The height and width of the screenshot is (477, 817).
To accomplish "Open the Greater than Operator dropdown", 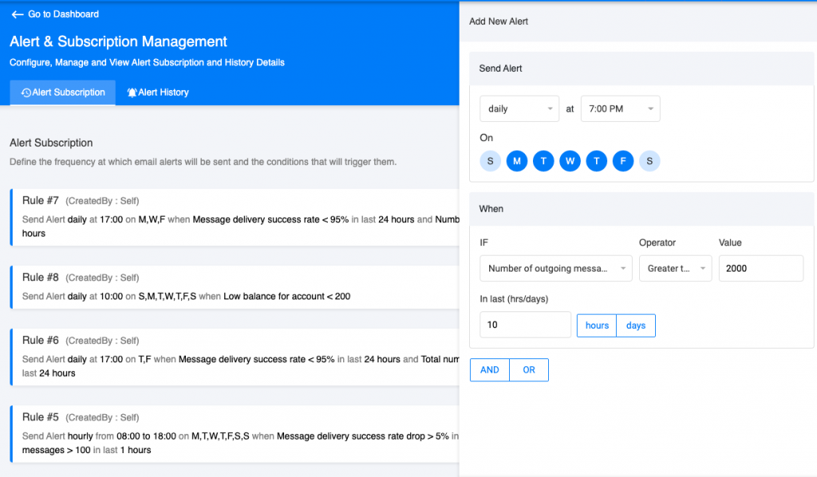I will point(675,268).
